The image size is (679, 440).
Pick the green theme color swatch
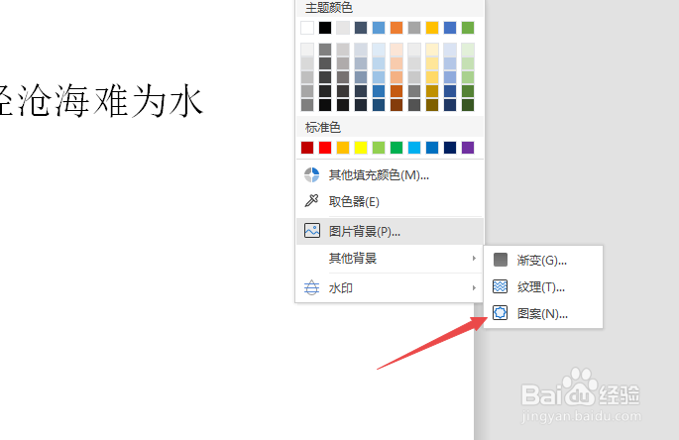click(x=468, y=28)
